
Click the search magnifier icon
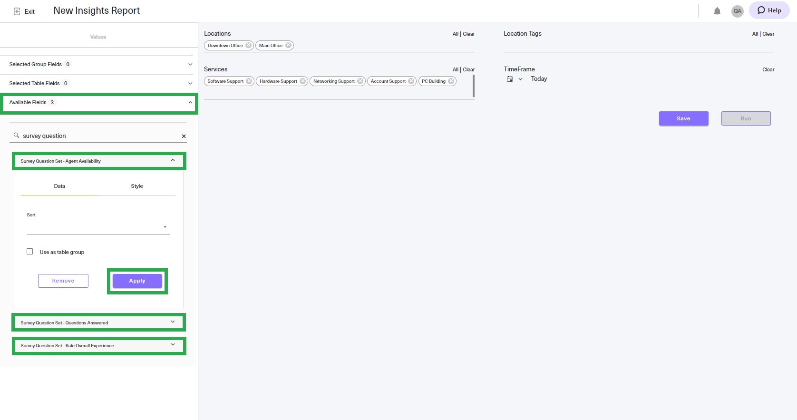16,136
